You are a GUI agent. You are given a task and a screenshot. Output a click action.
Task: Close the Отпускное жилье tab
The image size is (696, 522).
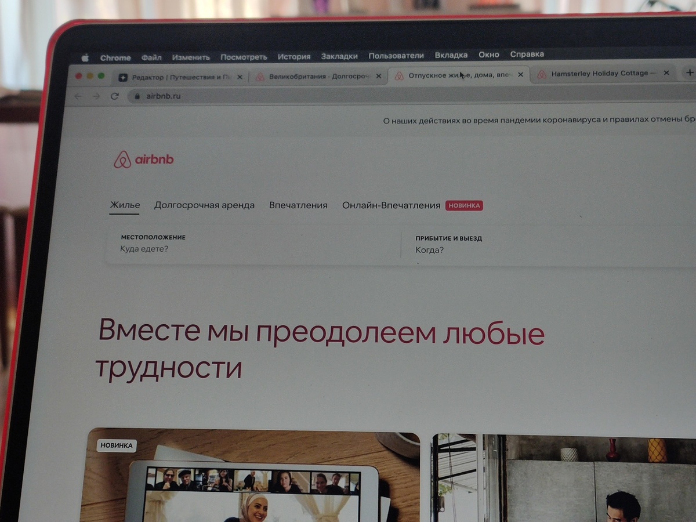click(520, 74)
